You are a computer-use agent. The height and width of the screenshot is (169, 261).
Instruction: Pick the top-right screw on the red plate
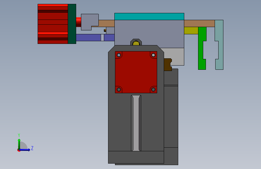click(153, 55)
